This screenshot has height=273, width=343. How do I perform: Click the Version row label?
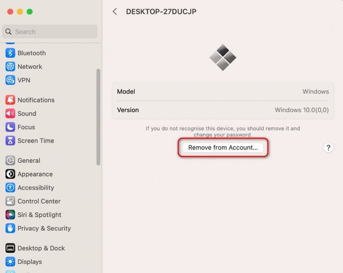(x=128, y=110)
